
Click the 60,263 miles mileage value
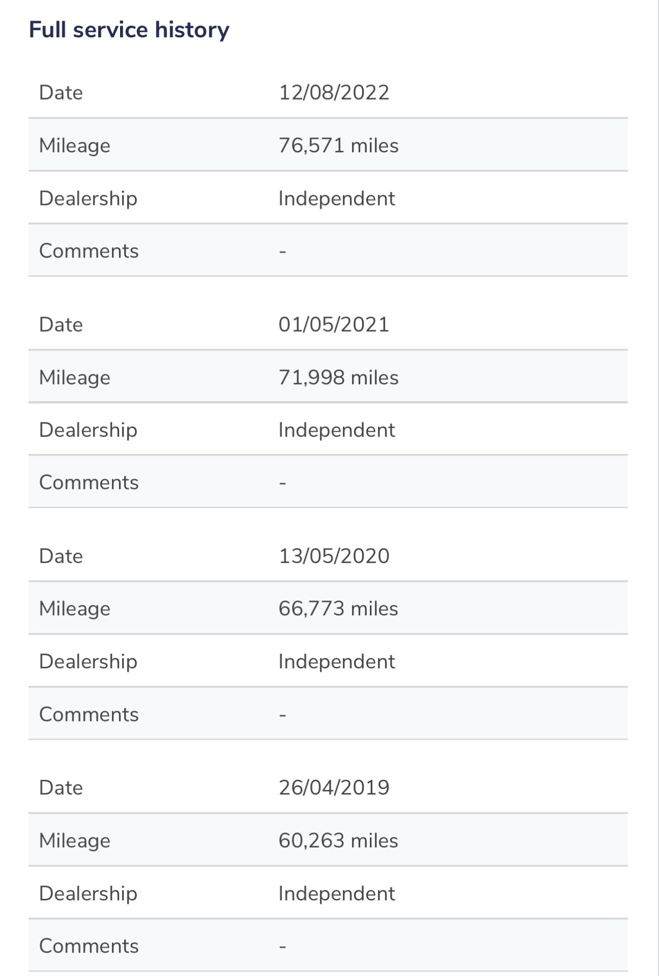click(338, 841)
